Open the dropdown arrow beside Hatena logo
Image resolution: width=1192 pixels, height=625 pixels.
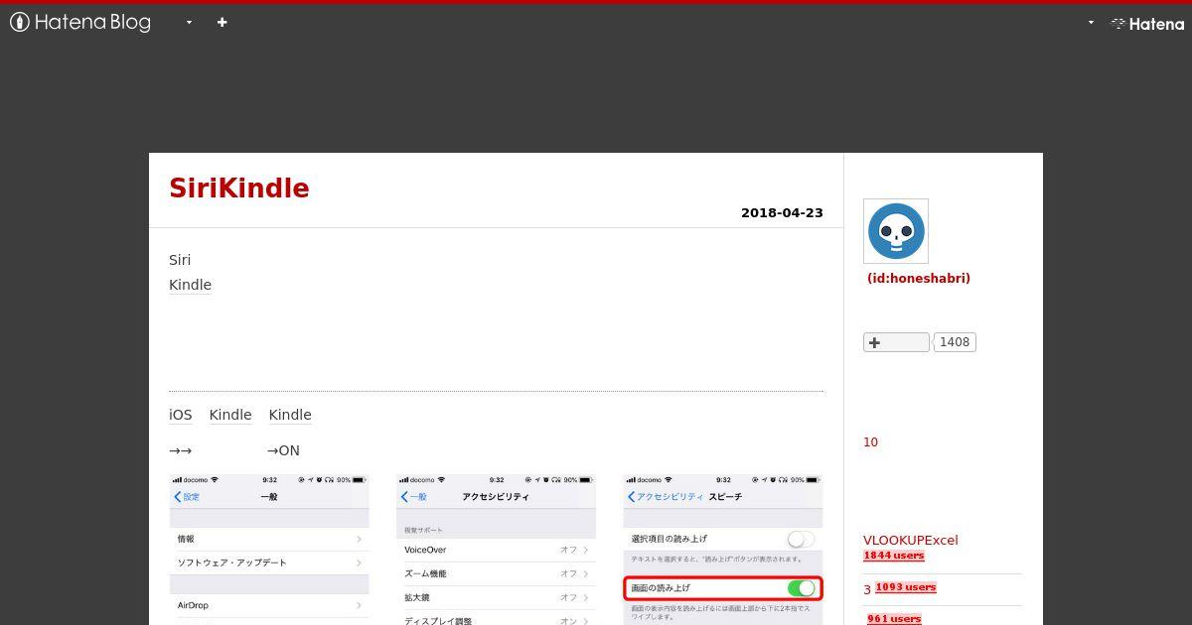[1091, 22]
